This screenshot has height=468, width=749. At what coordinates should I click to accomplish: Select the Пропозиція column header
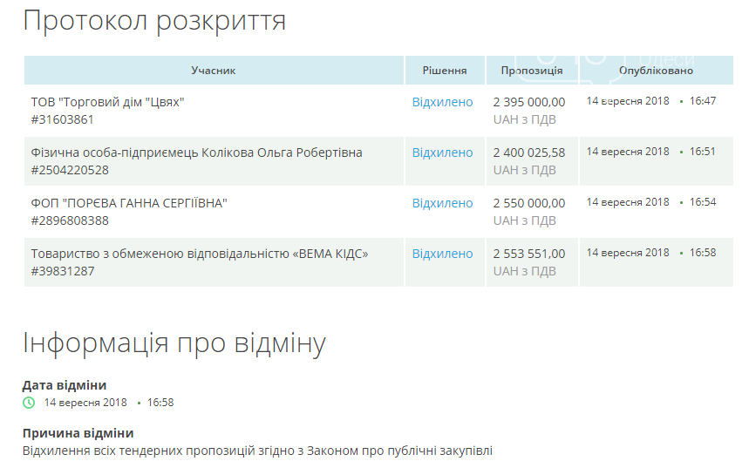pos(532,71)
